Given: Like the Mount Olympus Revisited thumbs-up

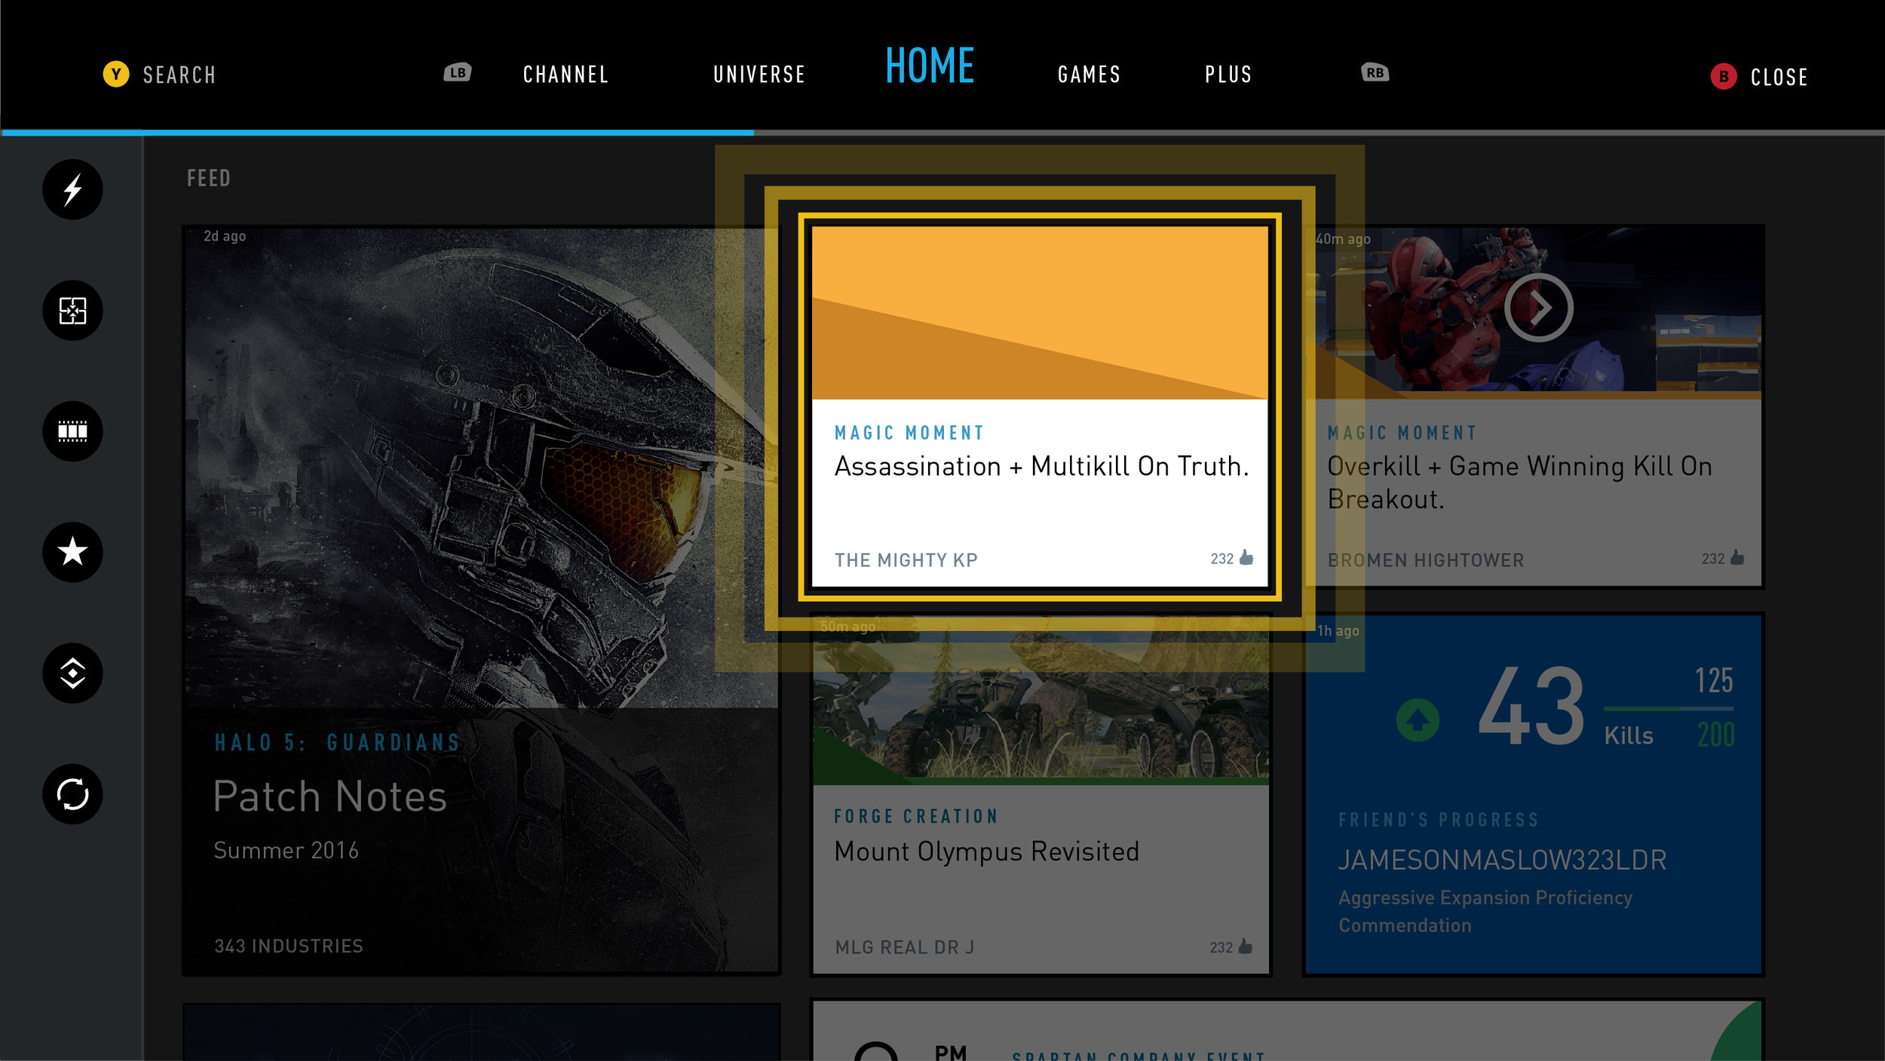Looking at the screenshot, I should (x=1246, y=946).
